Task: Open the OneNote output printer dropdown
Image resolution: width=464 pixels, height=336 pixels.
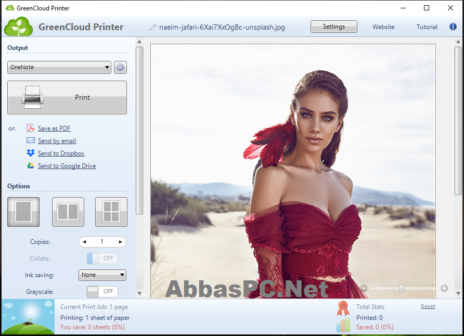Action: pos(59,68)
